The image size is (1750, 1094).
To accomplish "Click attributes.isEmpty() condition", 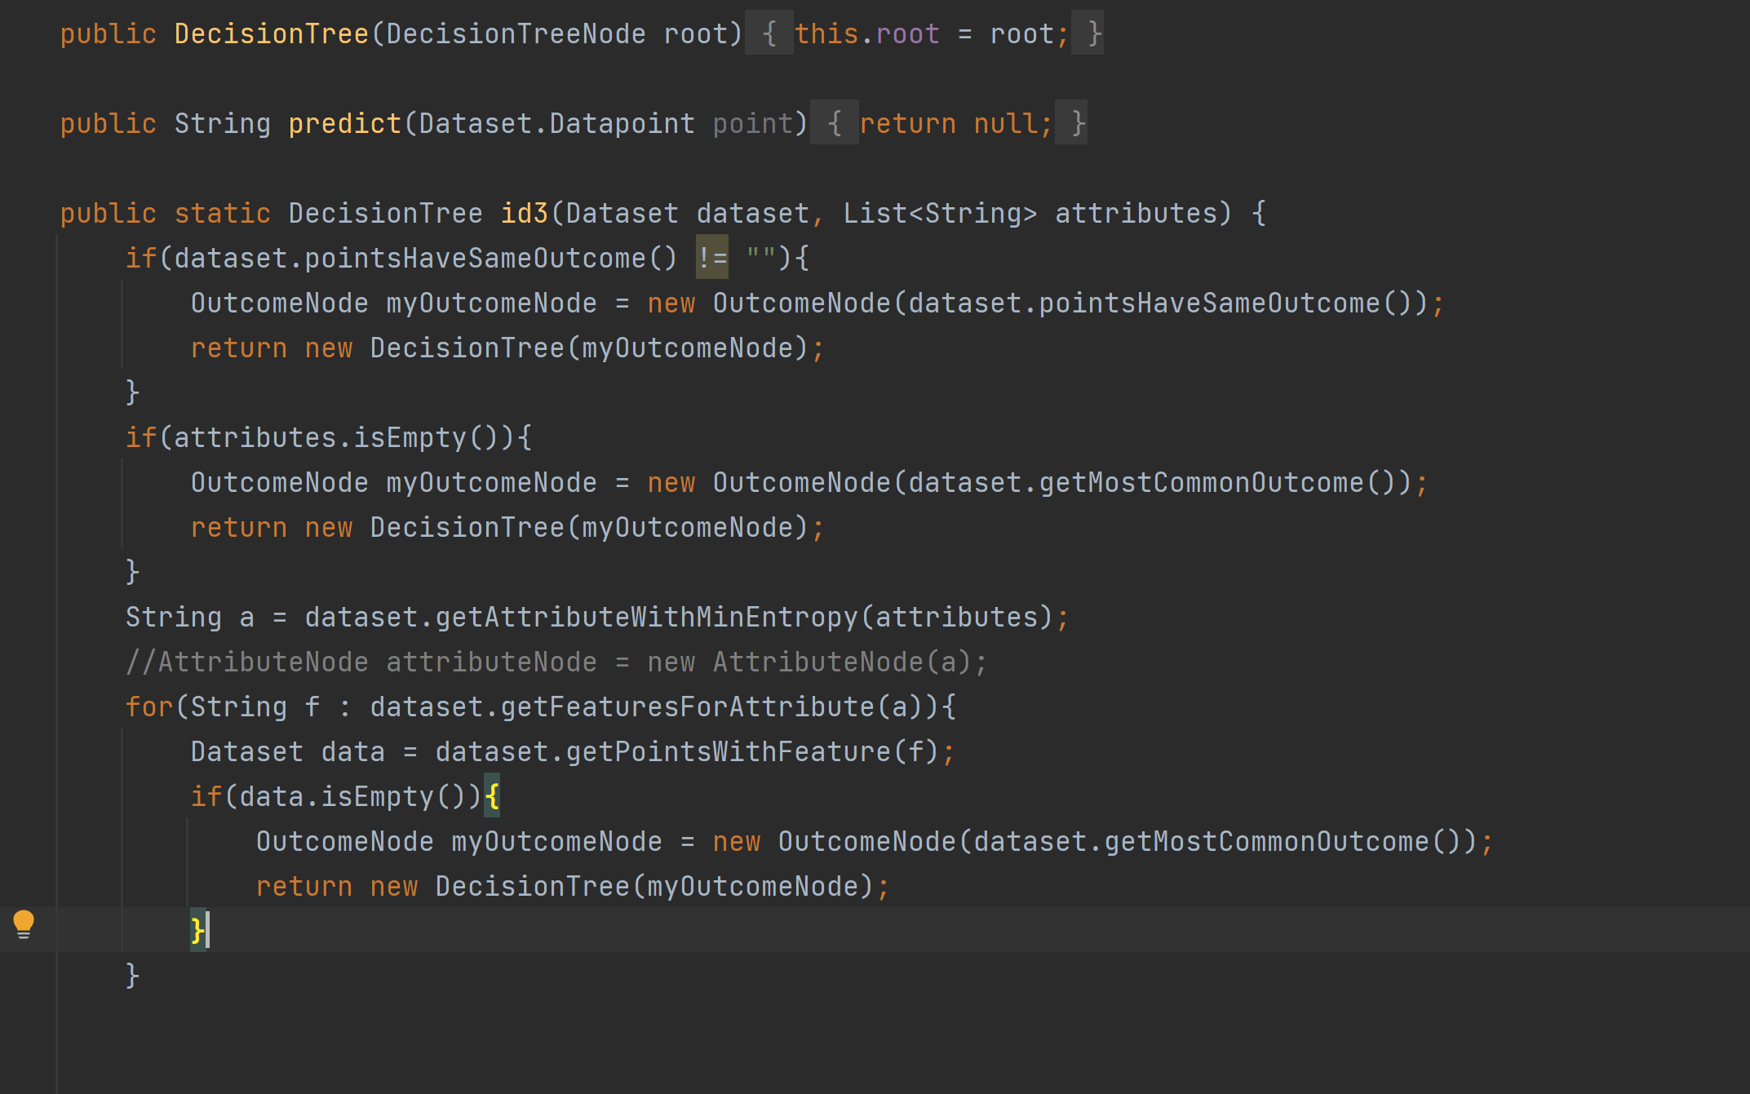I will click(336, 437).
